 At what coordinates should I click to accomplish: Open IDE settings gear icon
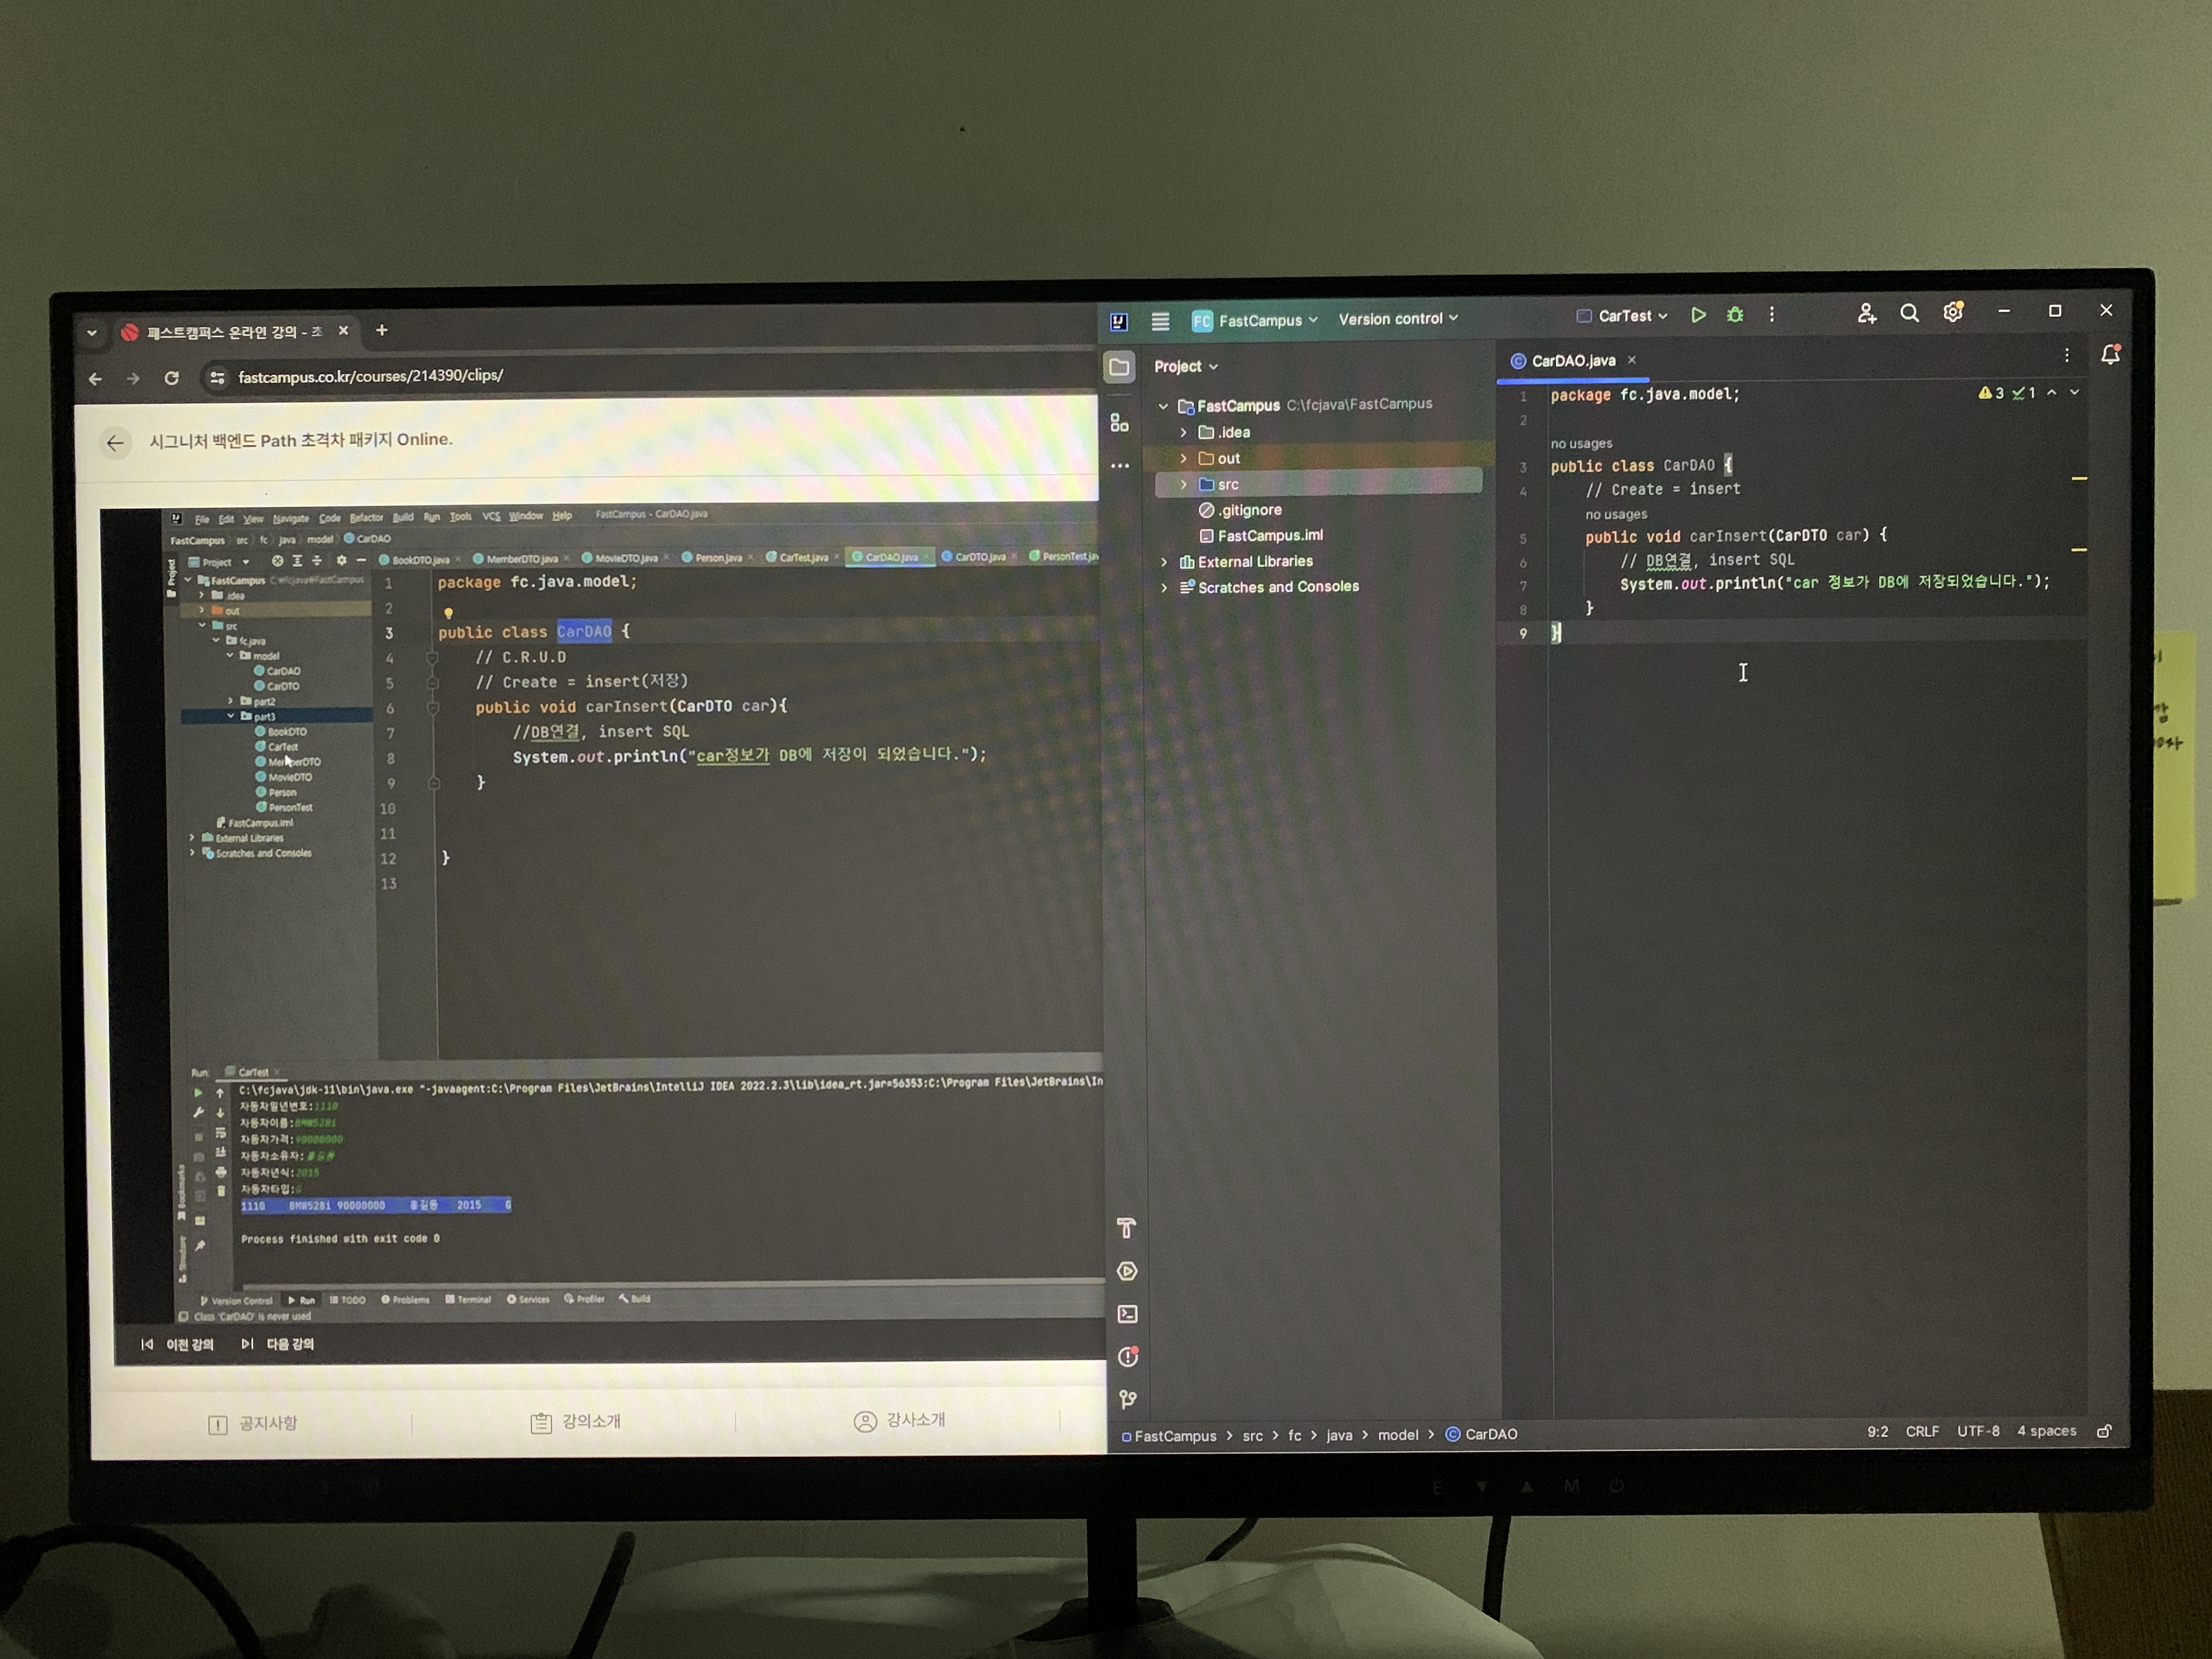coord(1952,313)
